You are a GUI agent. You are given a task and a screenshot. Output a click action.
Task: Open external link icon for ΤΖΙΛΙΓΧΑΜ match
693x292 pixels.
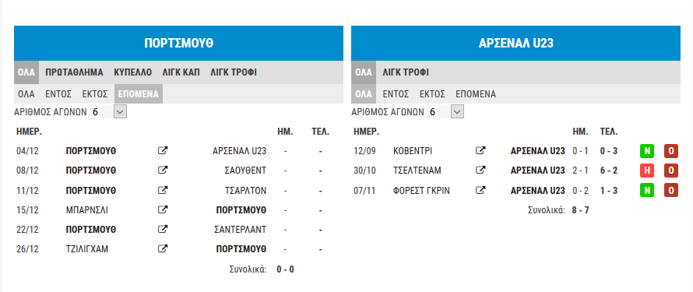click(x=163, y=248)
